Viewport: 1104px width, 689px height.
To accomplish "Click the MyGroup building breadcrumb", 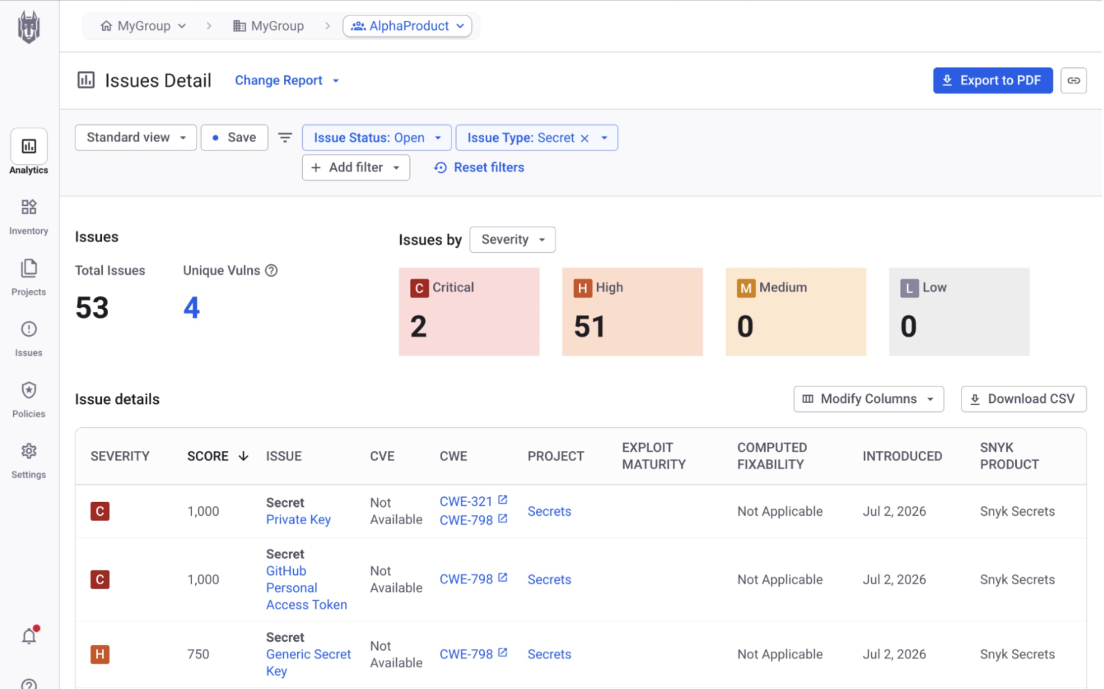I will (268, 26).
